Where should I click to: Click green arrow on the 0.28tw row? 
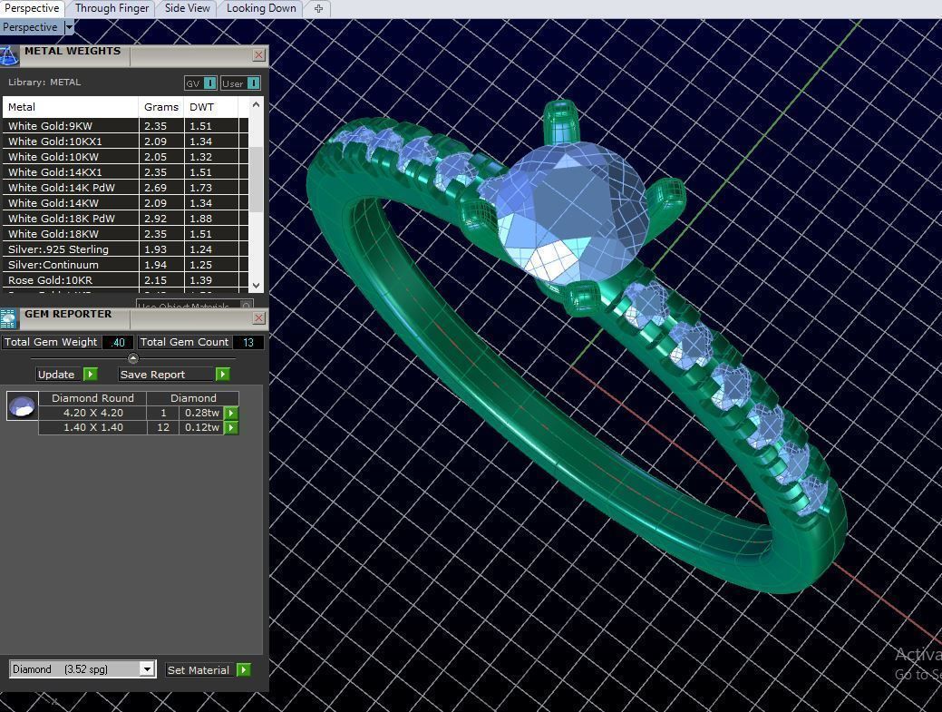coord(230,414)
